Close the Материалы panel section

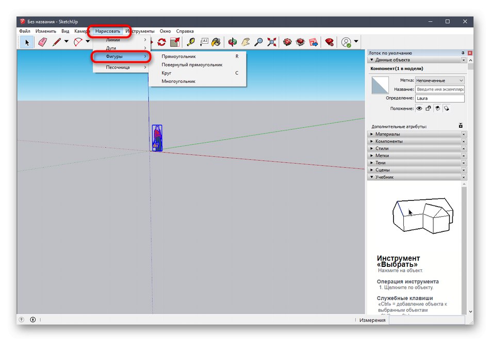[x=464, y=134]
